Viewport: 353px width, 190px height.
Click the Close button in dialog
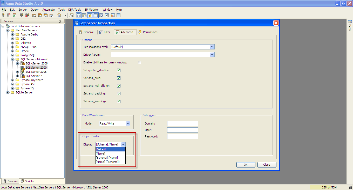coord(267,165)
